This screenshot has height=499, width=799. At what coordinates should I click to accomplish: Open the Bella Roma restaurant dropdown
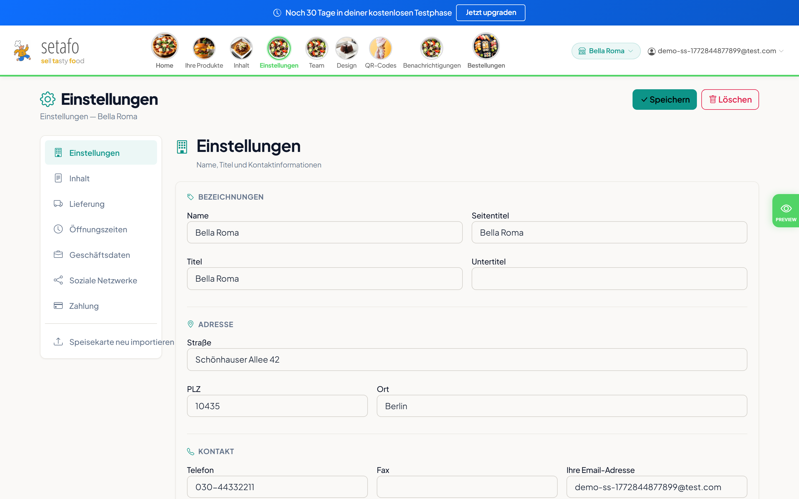pos(606,51)
